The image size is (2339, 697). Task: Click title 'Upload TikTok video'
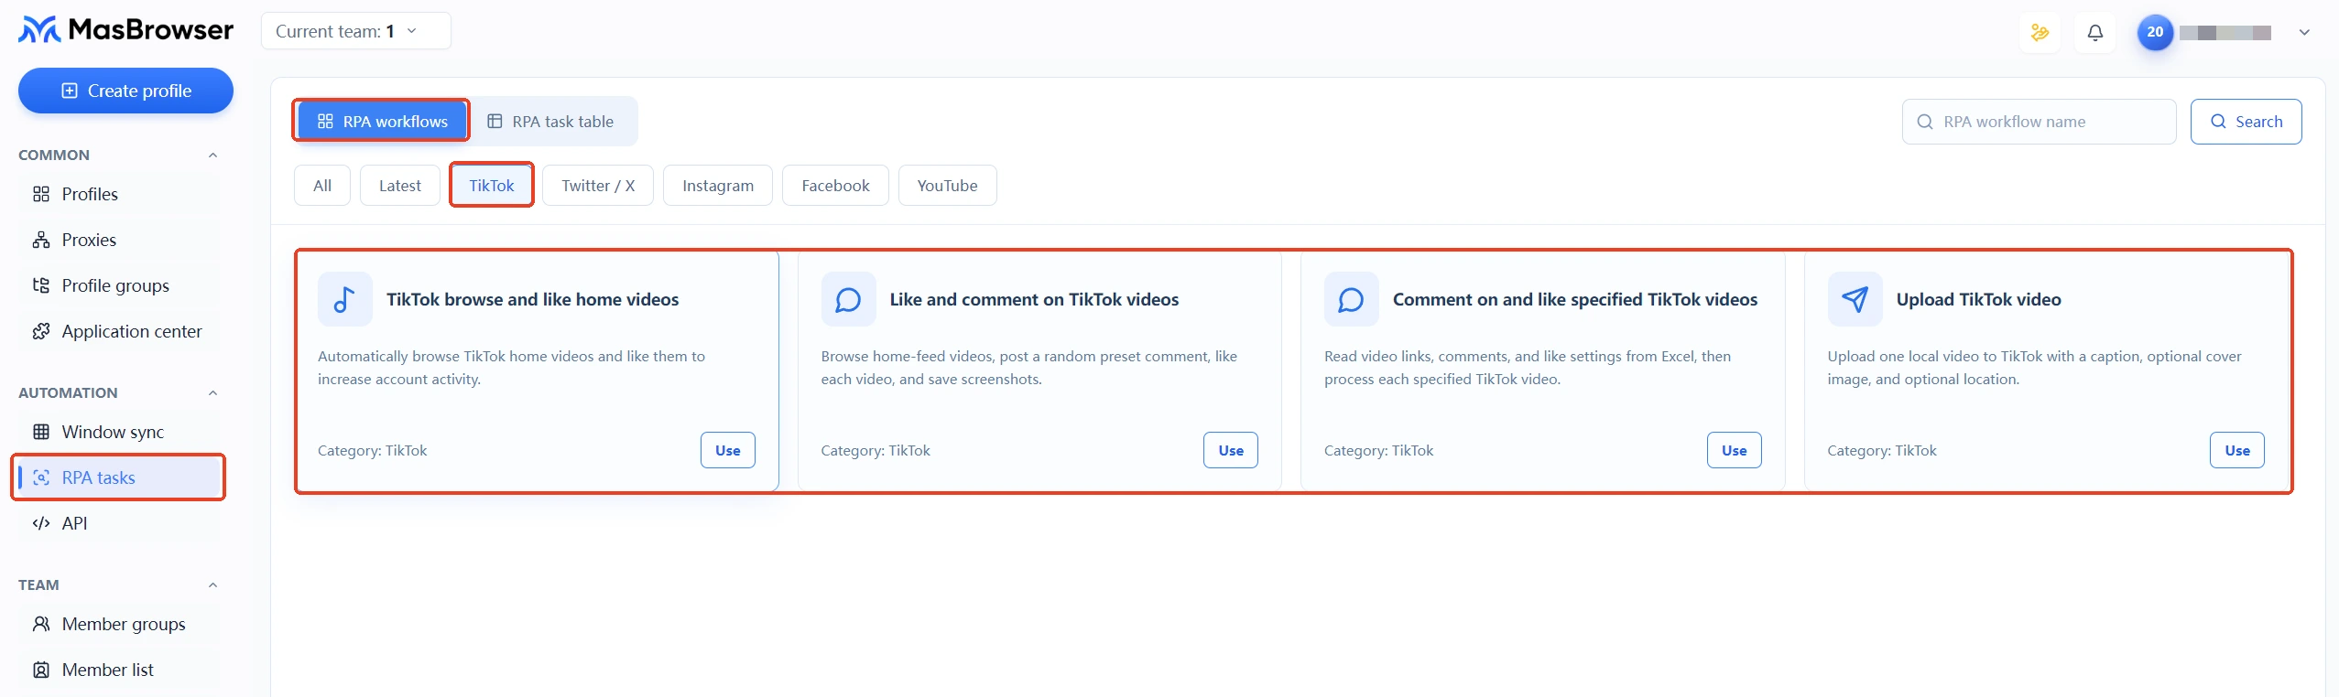point(1979,299)
